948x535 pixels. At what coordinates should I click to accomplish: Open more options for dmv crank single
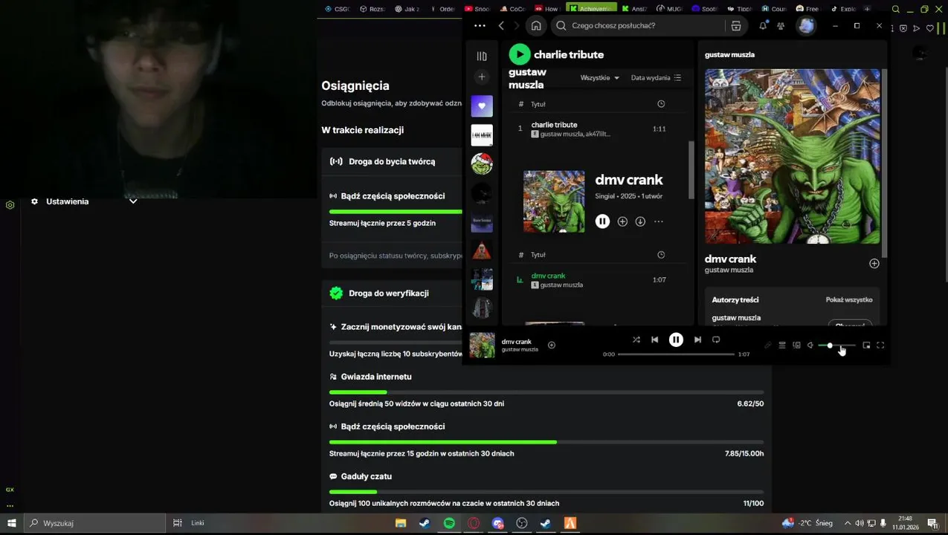tap(658, 221)
